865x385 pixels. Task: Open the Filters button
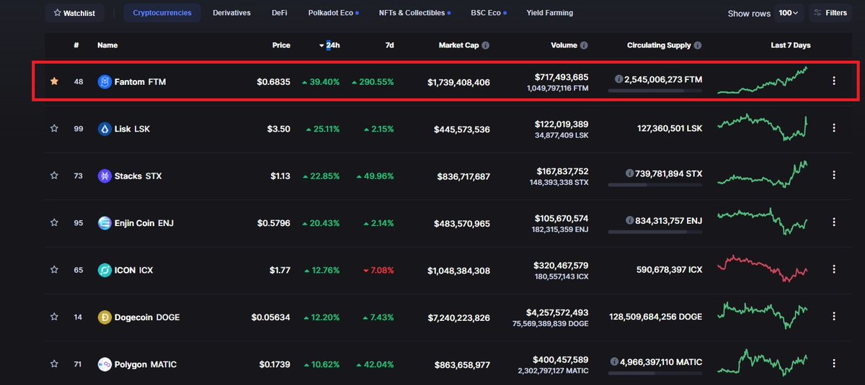[x=830, y=13]
